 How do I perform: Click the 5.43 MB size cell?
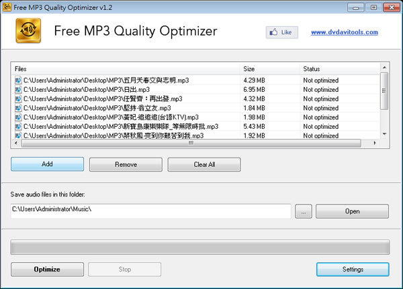(254, 127)
